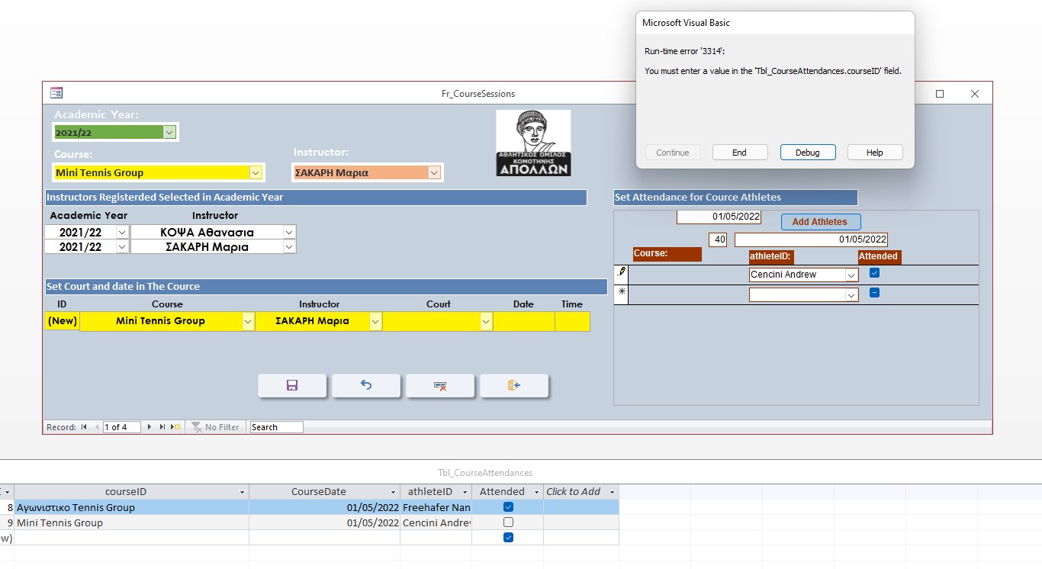The image size is (1042, 569).
Task: Open the Click to Add column dropdown
Action: 611,492
